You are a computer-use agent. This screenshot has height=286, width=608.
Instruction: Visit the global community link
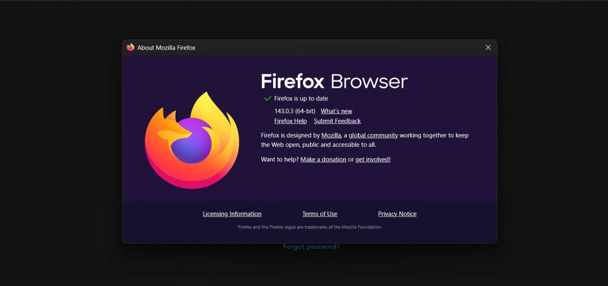click(x=373, y=135)
